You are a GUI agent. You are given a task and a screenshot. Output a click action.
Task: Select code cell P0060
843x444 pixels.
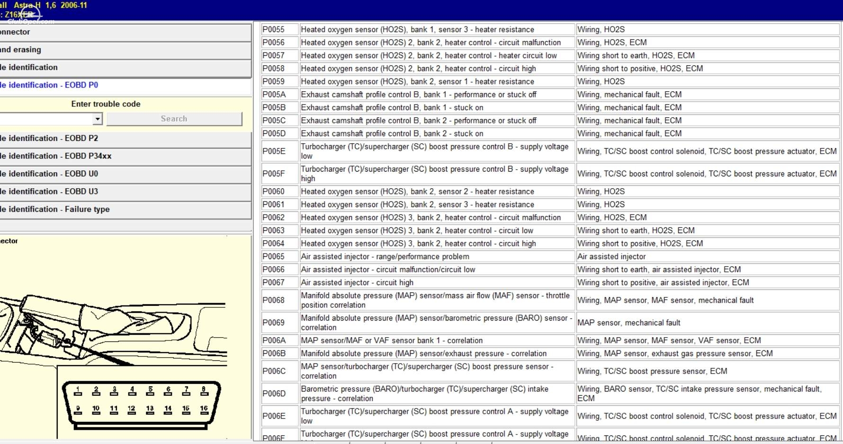[x=280, y=192]
